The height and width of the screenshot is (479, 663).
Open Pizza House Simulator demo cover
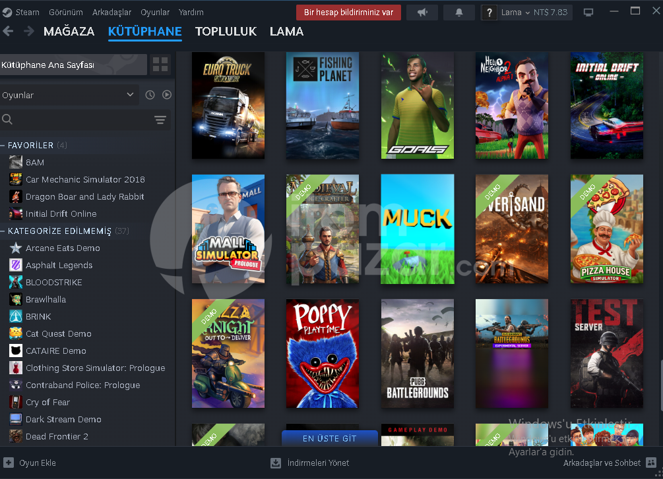pos(607,229)
